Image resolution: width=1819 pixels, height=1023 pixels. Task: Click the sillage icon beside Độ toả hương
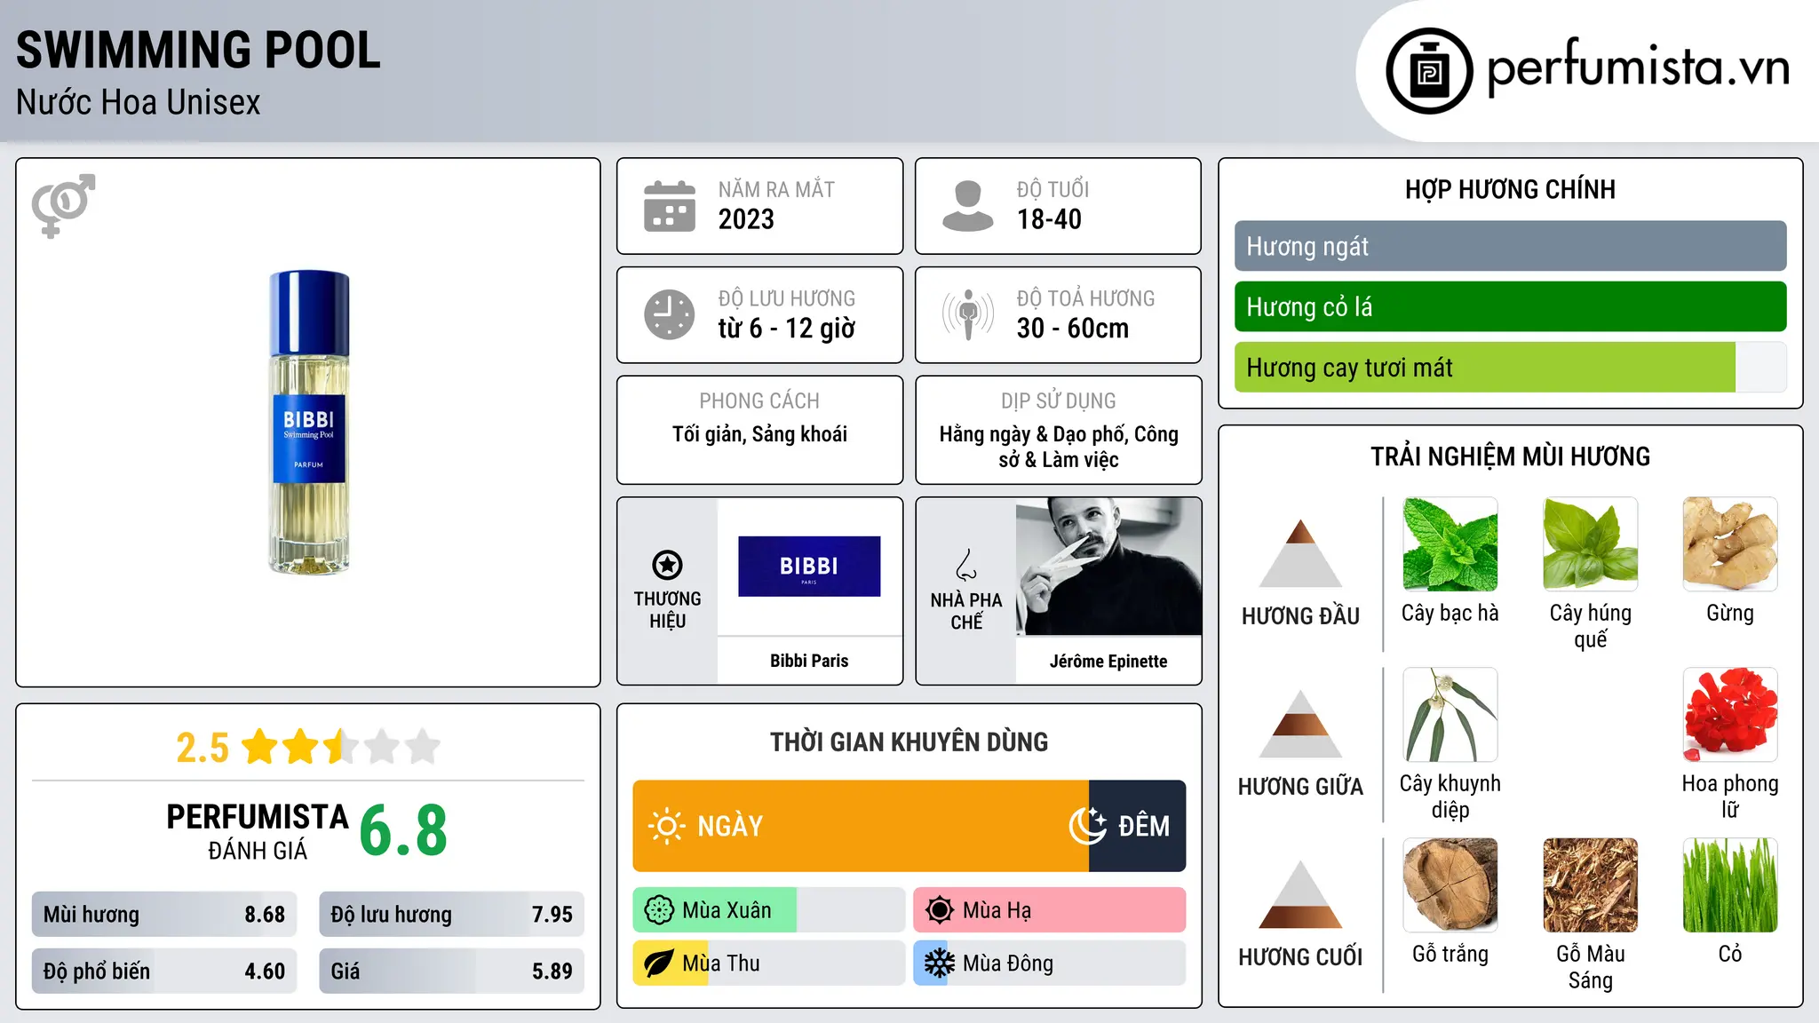(968, 314)
